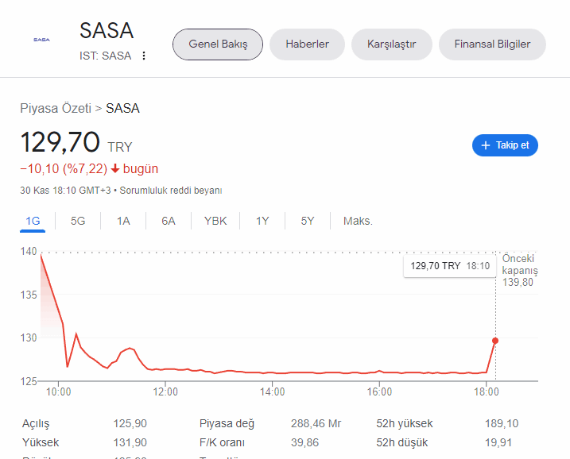Open the Finansal Bilgiler tab
Image resolution: width=570 pixels, height=459 pixels.
pos(492,44)
